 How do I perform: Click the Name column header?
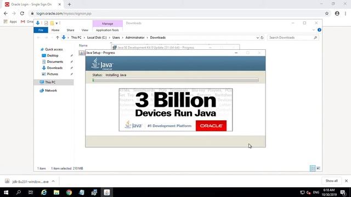coord(83,45)
